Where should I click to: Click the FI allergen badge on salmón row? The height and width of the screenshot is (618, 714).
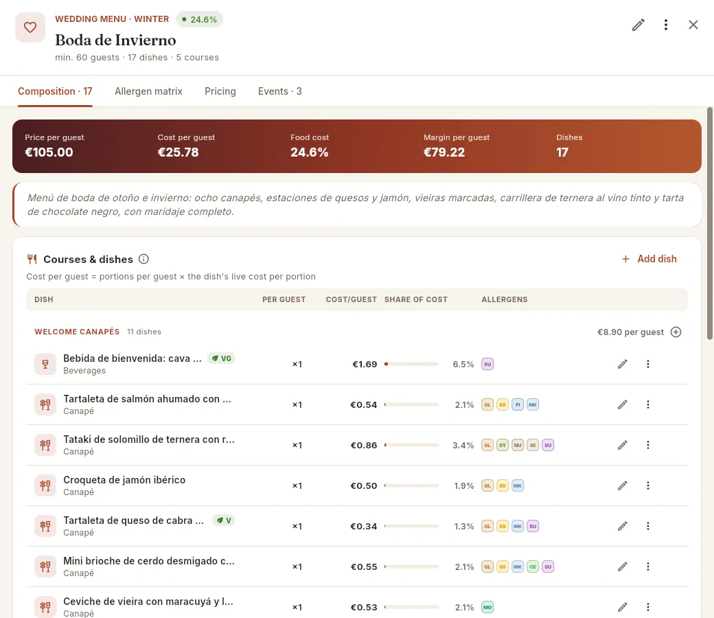pos(518,404)
